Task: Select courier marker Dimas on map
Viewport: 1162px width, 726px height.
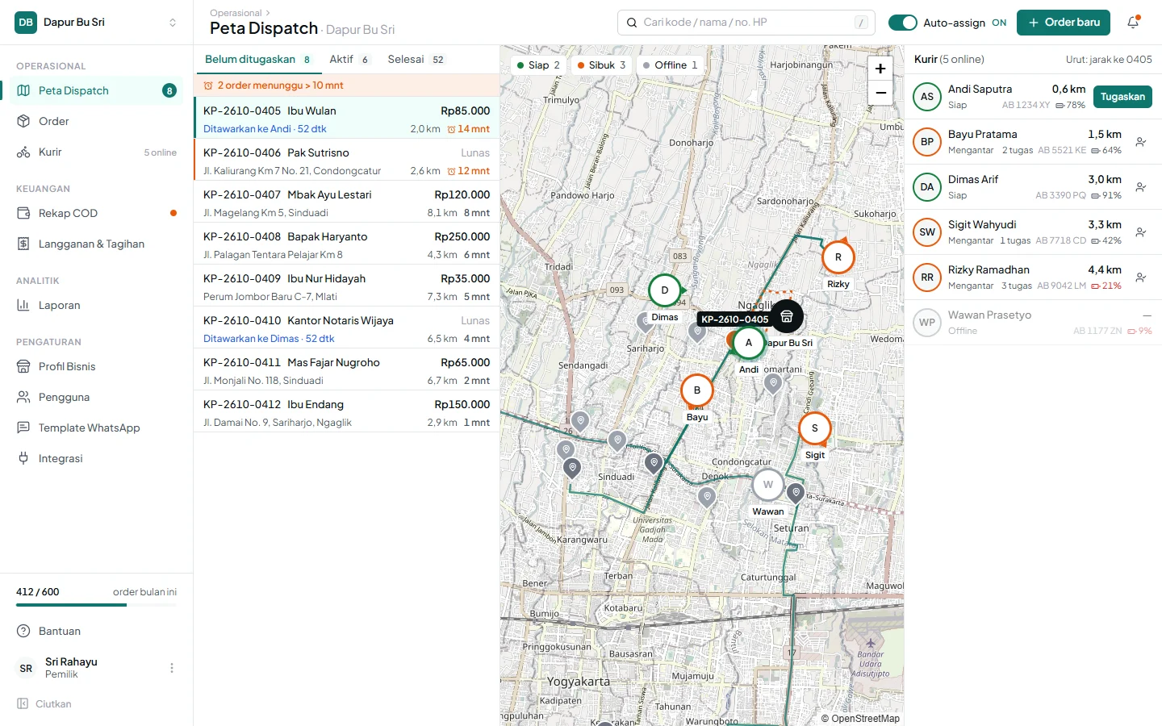Action: 665,290
